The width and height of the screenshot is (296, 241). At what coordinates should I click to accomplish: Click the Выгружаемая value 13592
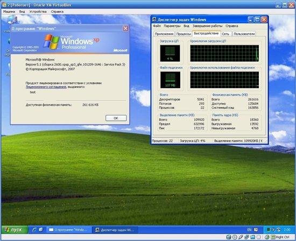254,124
